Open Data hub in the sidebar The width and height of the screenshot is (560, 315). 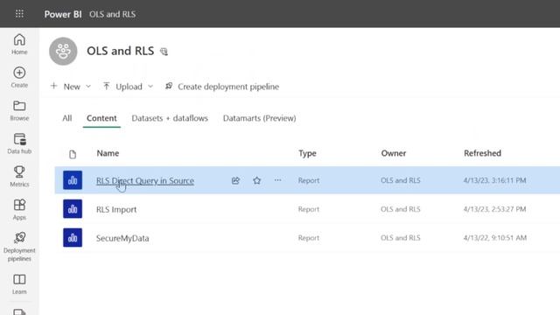tap(19, 143)
